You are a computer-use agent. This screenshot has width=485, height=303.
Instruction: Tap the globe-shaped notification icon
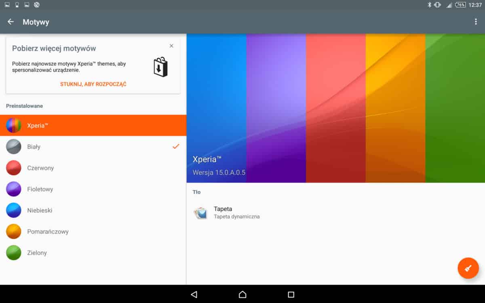[37, 5]
